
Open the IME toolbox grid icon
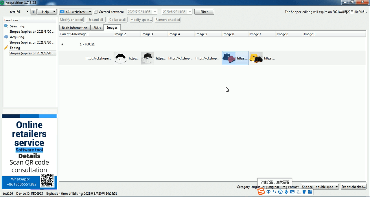coord(310,192)
